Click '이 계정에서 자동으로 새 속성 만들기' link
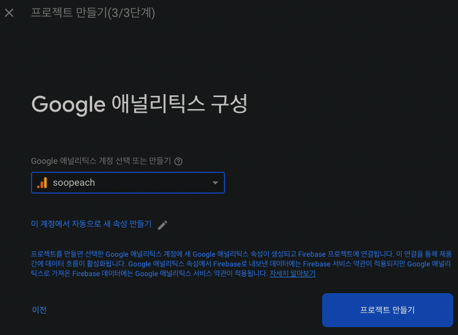 pyautogui.click(x=91, y=224)
